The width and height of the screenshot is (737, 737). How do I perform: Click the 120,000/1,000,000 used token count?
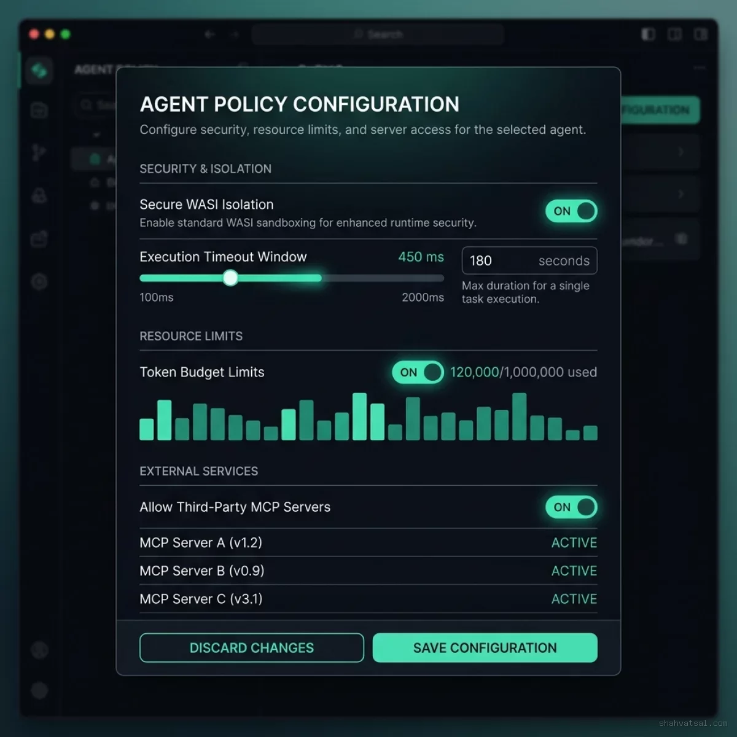tap(523, 372)
